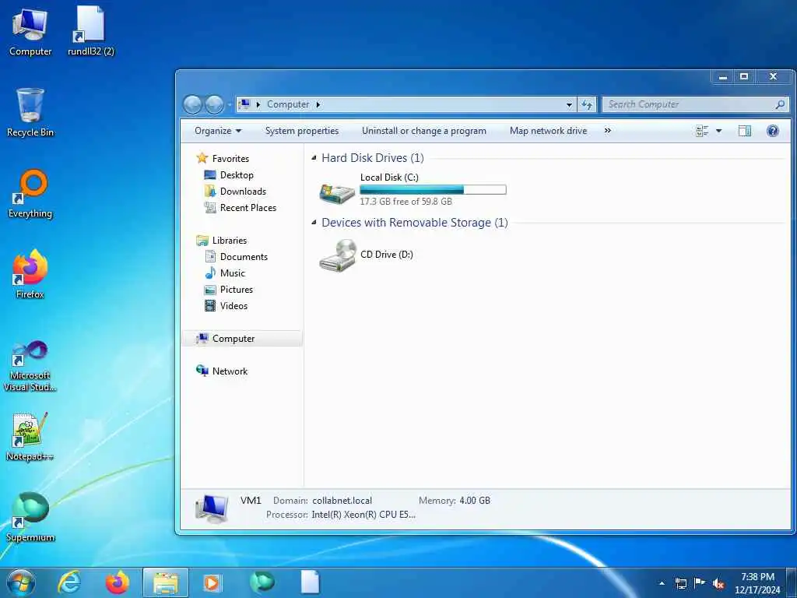Screen dimensions: 797x598
Task: Open the view options dropdown arrow
Action: [x=718, y=131]
